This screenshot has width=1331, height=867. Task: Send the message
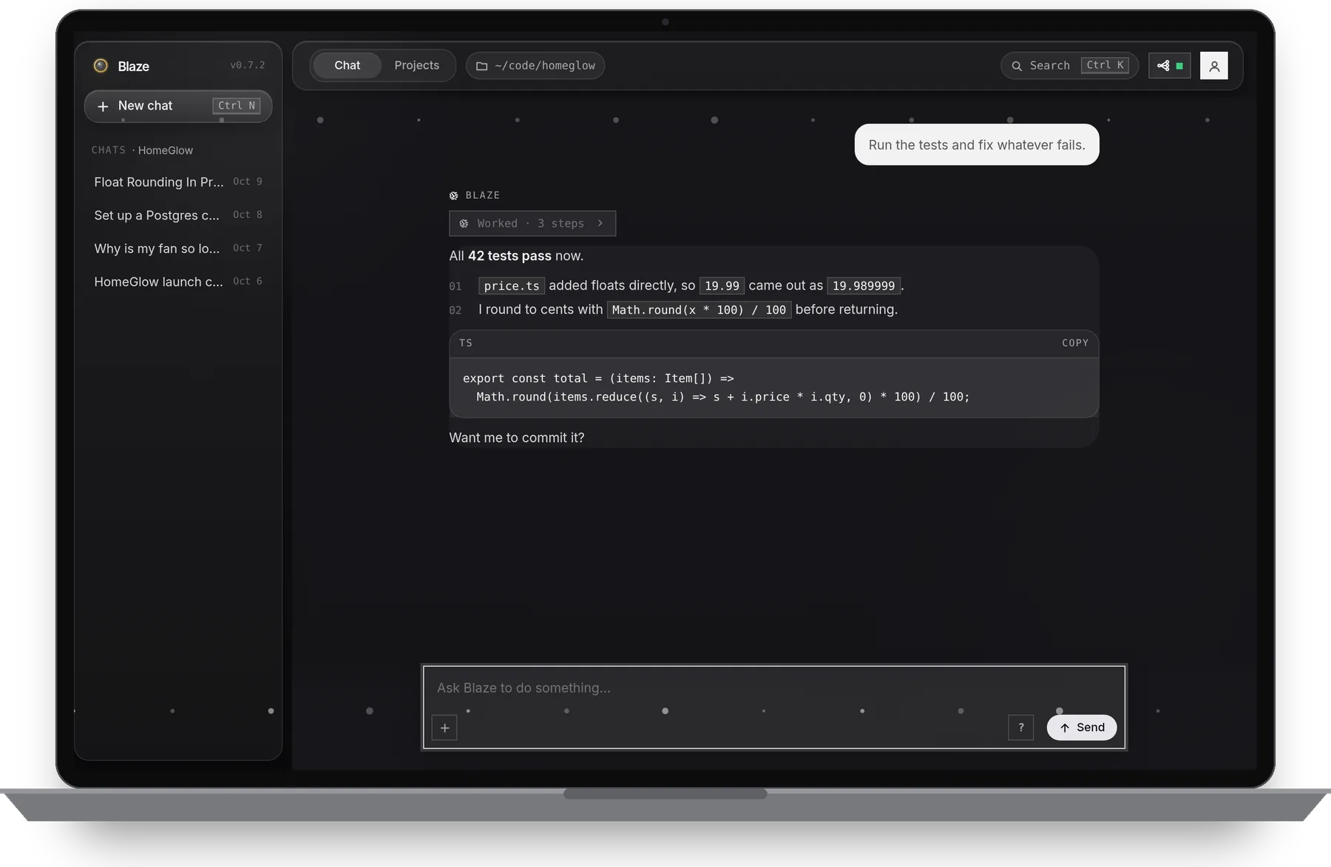pyautogui.click(x=1082, y=727)
